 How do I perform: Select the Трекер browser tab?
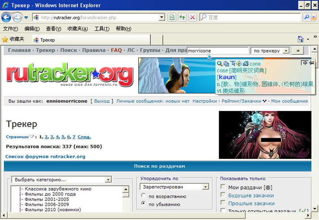tap(91, 40)
